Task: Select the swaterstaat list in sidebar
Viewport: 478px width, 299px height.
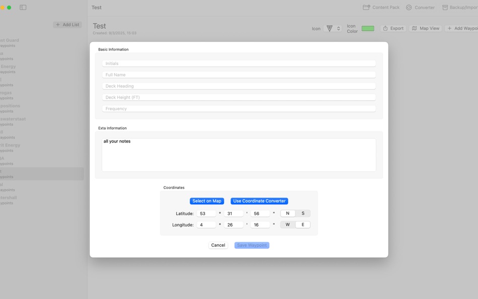Action: tap(42, 121)
